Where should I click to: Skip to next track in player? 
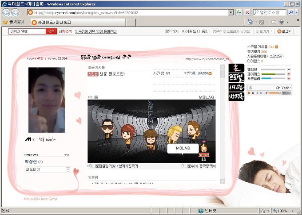(x=260, y=93)
